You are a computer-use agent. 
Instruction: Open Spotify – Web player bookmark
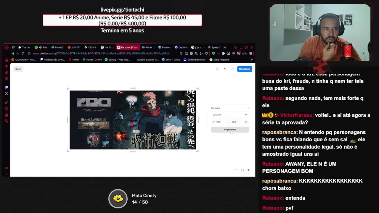[x=118, y=59]
